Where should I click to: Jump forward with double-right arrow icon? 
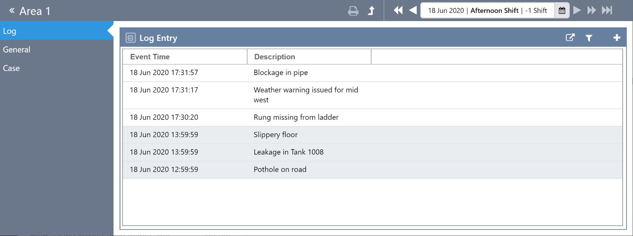pos(592,10)
